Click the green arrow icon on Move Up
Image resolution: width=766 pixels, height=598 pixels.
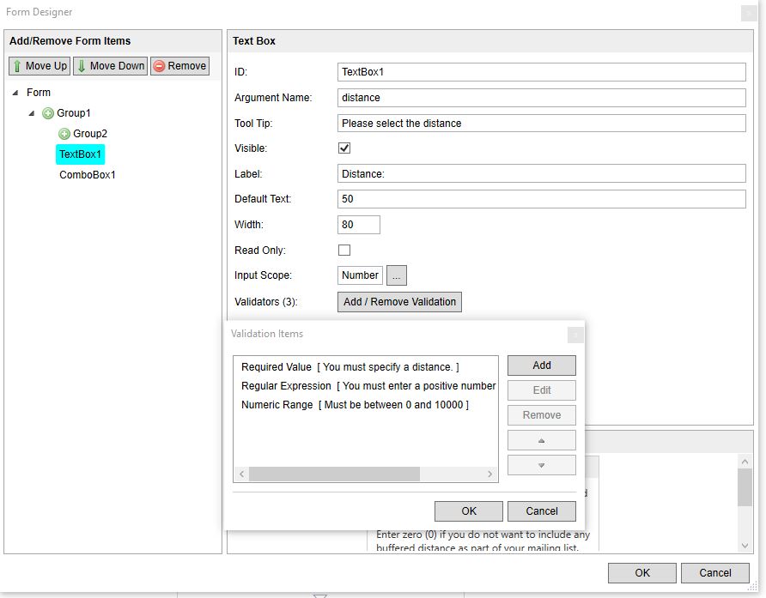[17, 66]
